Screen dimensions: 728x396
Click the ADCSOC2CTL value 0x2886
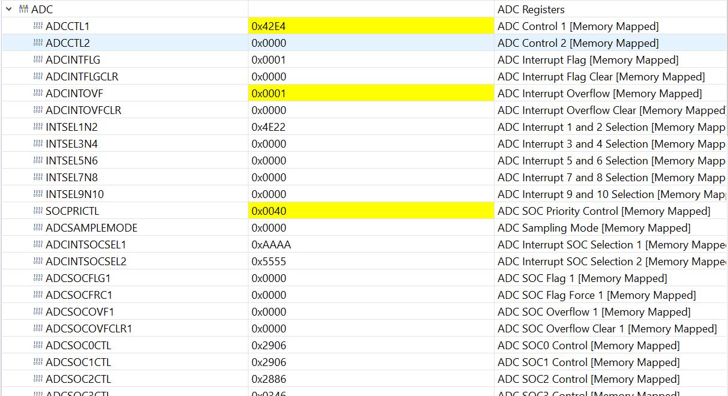269,379
